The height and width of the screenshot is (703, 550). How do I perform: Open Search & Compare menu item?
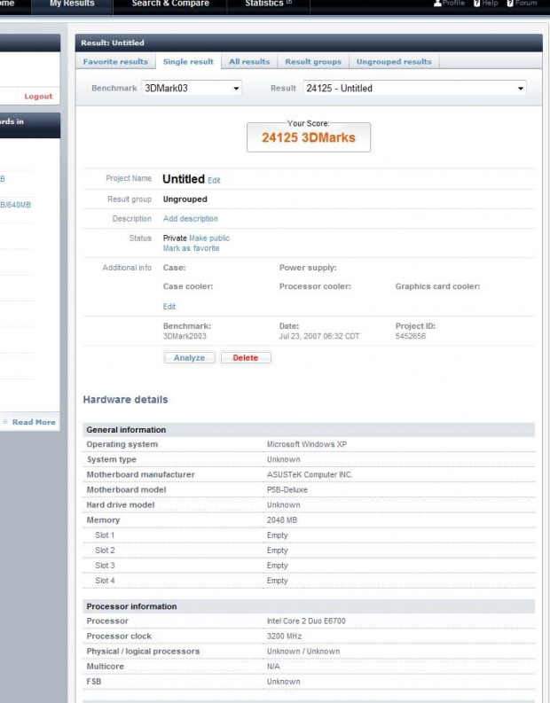tap(170, 4)
